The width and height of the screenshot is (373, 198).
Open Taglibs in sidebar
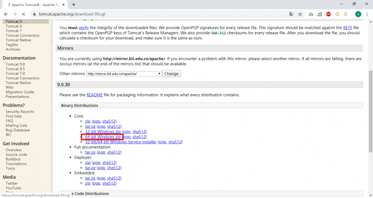tap(12, 45)
